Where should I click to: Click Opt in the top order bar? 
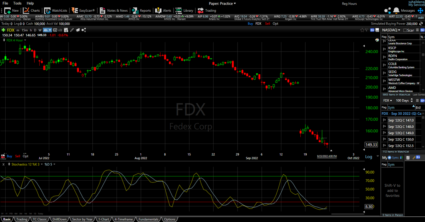276,23
